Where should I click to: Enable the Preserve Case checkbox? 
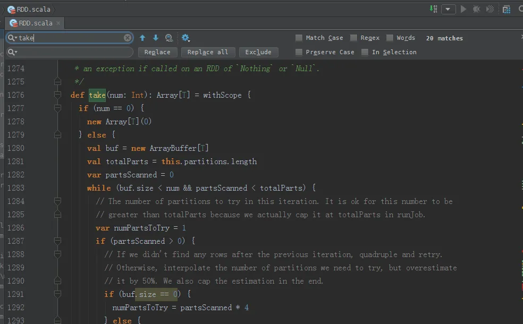pos(299,52)
